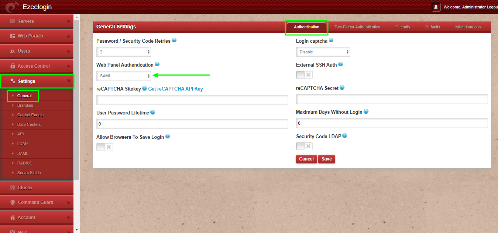Open help icon for Maximum Days Without Login
The image size is (498, 233).
[366, 112]
